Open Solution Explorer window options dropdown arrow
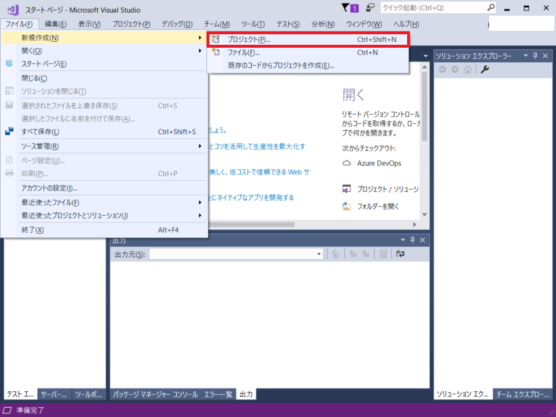 tap(526, 56)
